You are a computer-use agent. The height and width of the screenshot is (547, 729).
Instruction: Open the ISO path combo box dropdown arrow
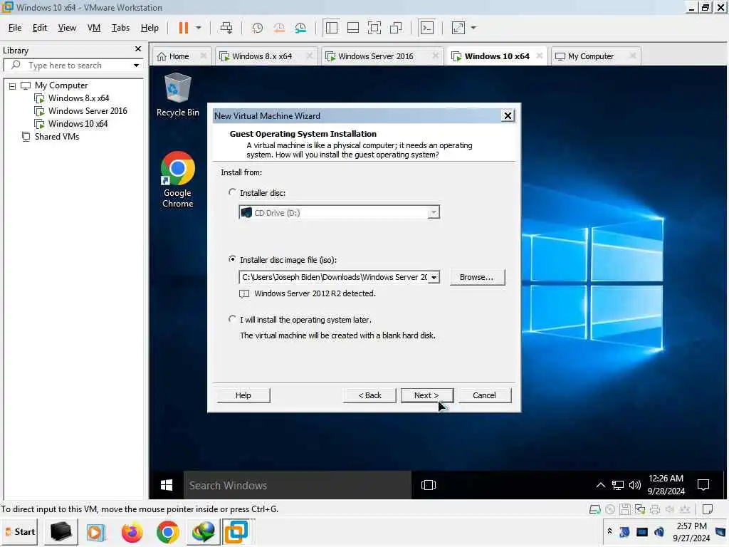[434, 277]
